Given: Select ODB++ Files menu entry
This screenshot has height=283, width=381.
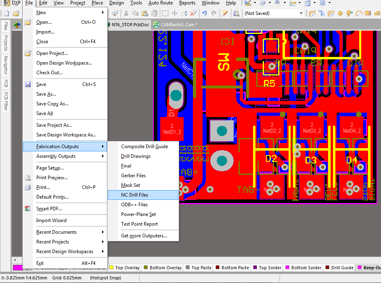Looking at the screenshot, I should pos(143,205).
